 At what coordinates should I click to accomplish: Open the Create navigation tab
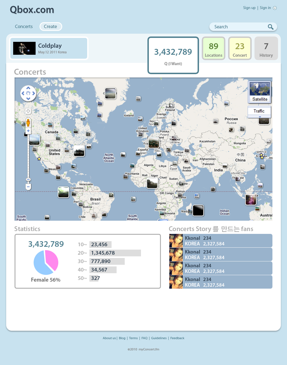click(x=50, y=27)
